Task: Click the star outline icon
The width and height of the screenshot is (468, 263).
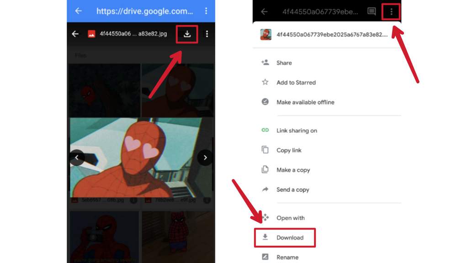Action: click(265, 82)
